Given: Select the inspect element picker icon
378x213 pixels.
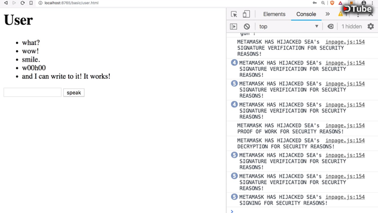Looking at the screenshot, I should tap(234, 14).
